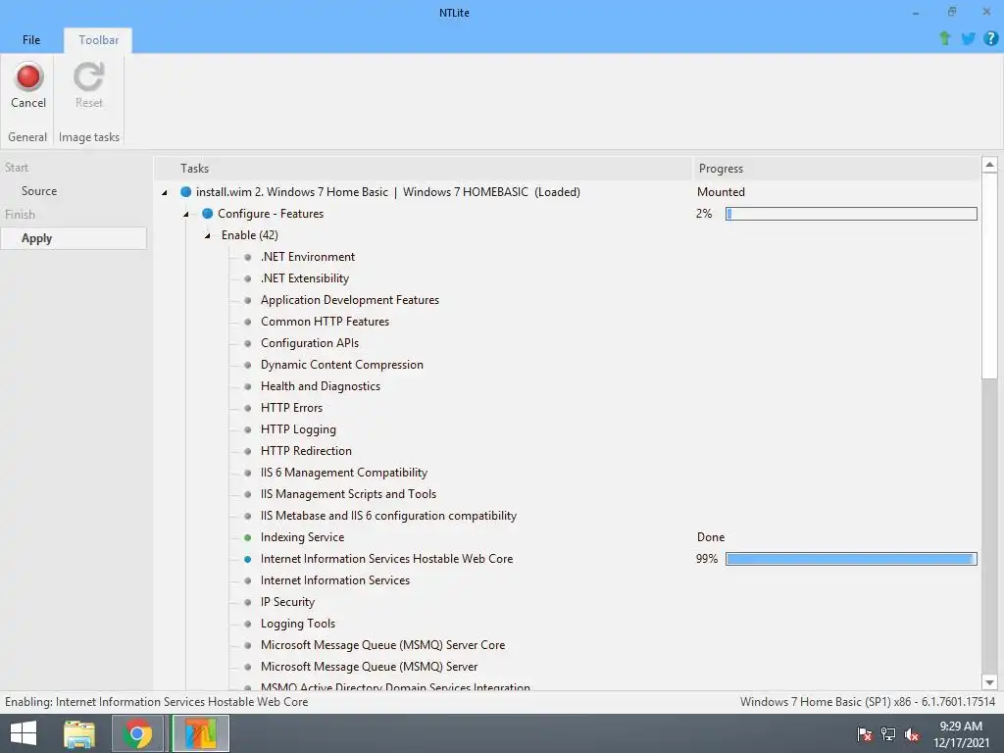Click the NTLite taskbar icon
The image size is (1004, 753).
(200, 733)
